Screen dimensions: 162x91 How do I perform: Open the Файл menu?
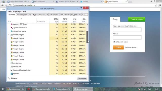click(x=10, y=12)
